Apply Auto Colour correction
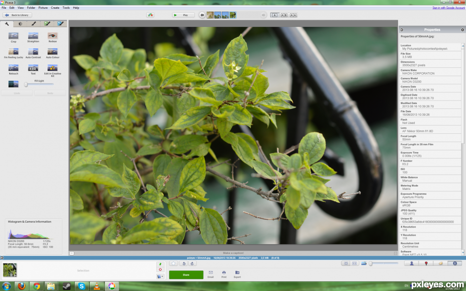 (x=53, y=53)
